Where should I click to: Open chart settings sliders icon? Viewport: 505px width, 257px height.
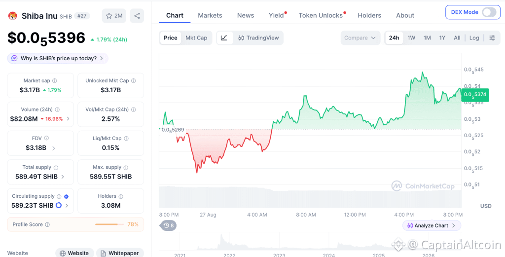[492, 38]
